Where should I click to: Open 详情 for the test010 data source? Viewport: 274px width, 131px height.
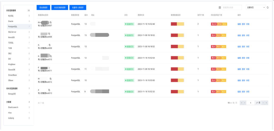pos(248,58)
